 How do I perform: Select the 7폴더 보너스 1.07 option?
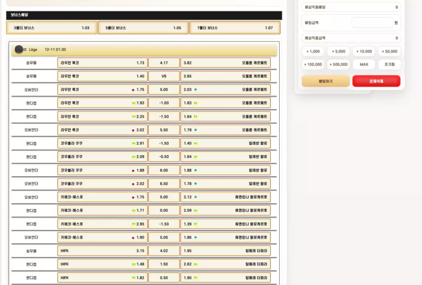[235, 28]
